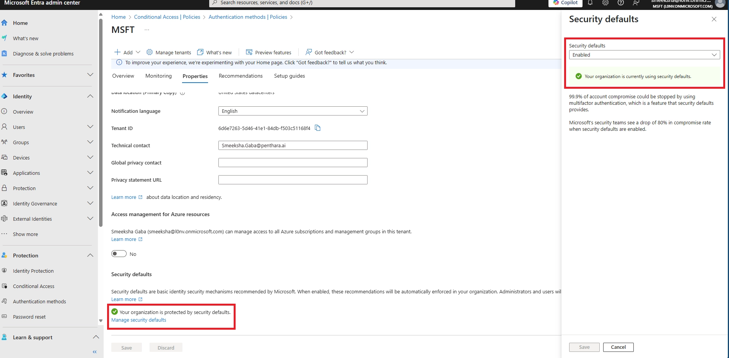Toggle Azure resources access management switch
Screen dimensions: 729x358
tap(119, 254)
